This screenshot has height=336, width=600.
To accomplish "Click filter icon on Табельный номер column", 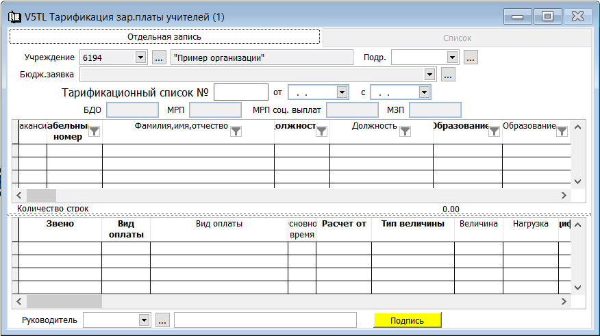I will 95,131.
